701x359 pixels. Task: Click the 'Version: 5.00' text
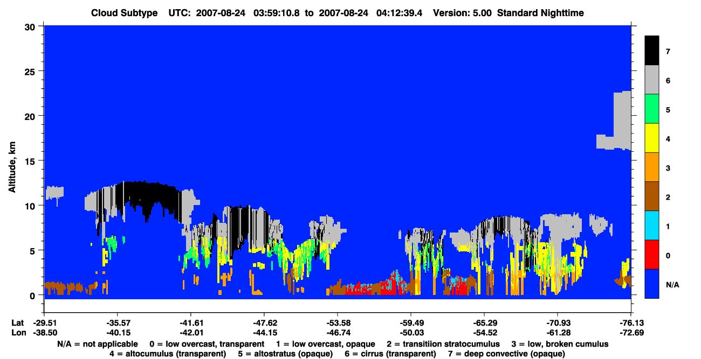(462, 13)
